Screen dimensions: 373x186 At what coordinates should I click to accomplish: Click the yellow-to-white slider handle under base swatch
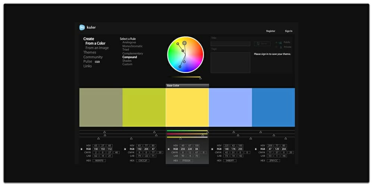(180, 138)
